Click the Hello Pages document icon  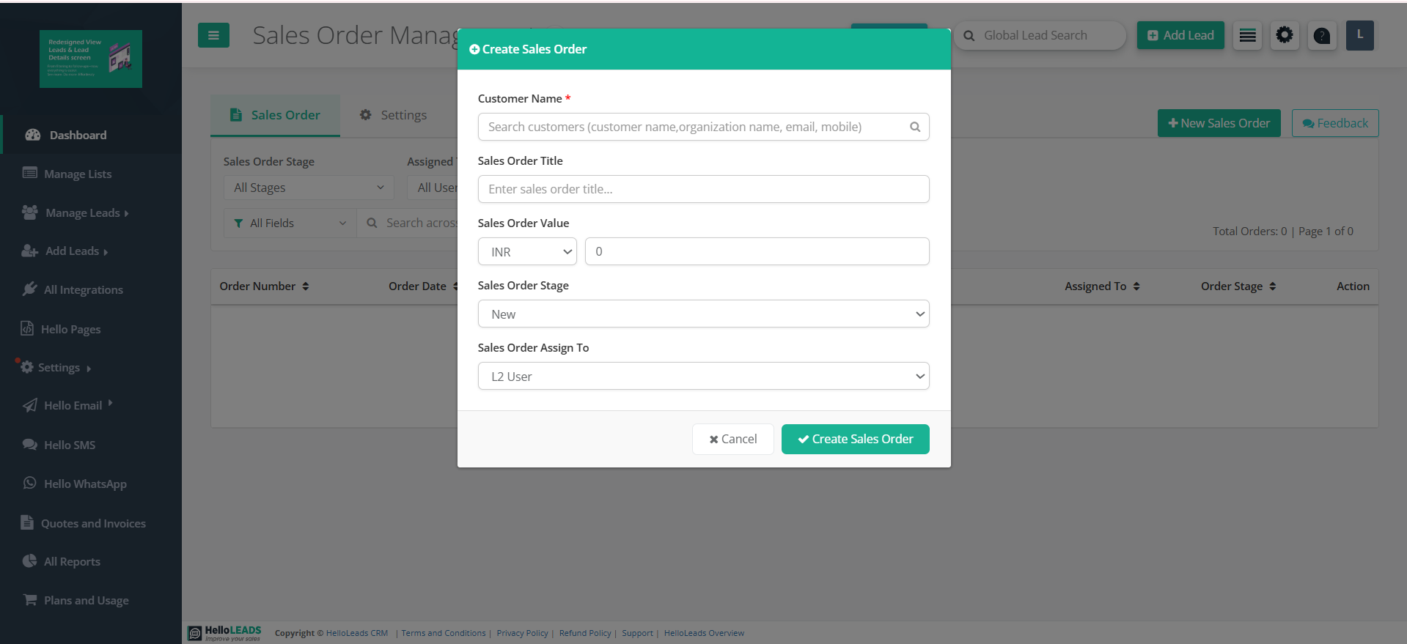[x=27, y=328]
